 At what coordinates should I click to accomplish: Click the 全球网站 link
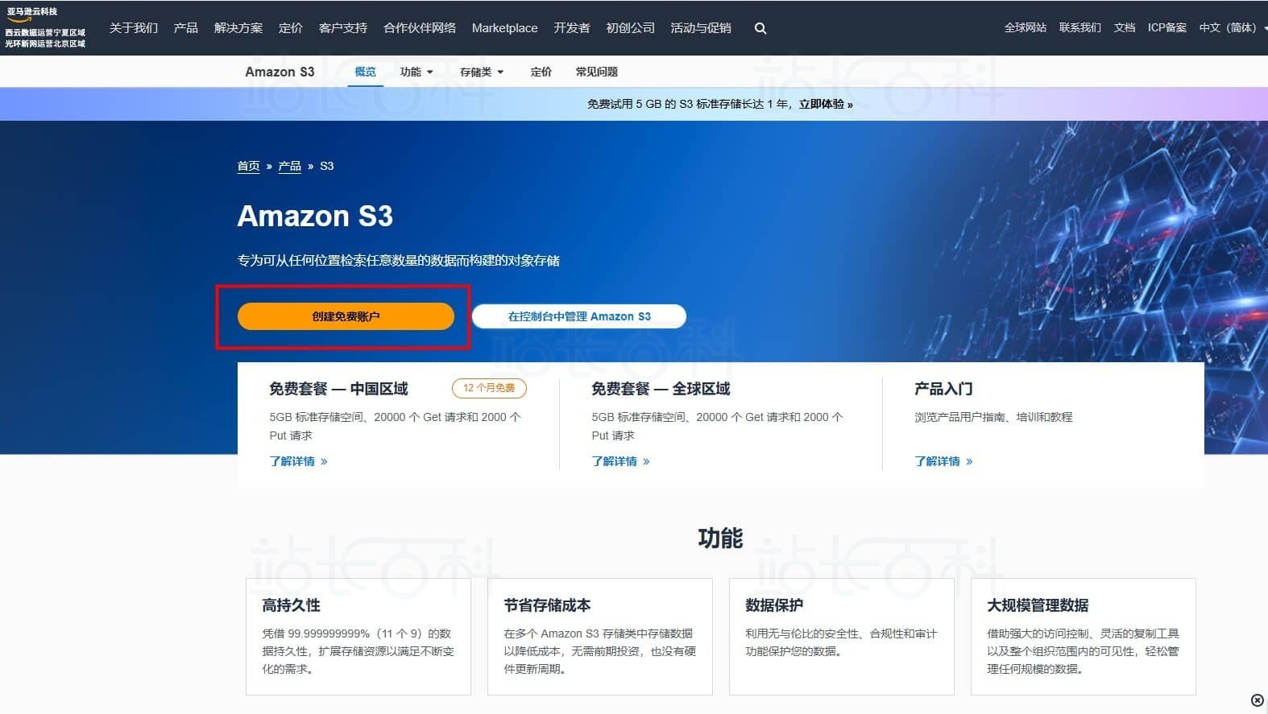(1026, 27)
